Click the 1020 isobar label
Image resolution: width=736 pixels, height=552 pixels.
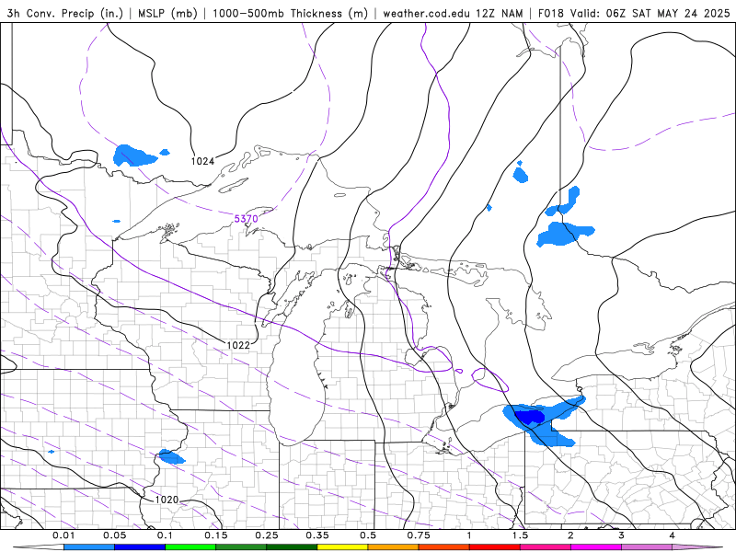tap(167, 500)
